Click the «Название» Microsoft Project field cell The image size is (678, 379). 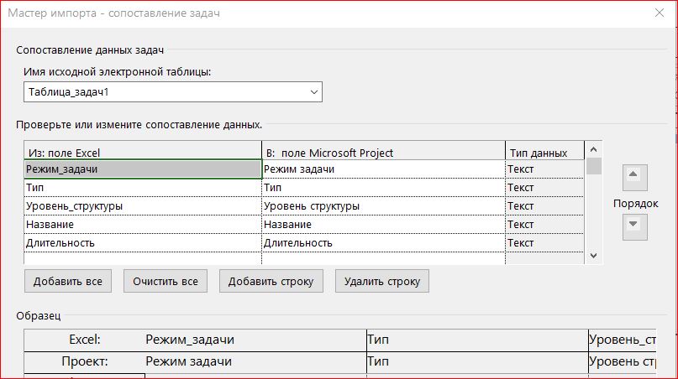tap(382, 225)
